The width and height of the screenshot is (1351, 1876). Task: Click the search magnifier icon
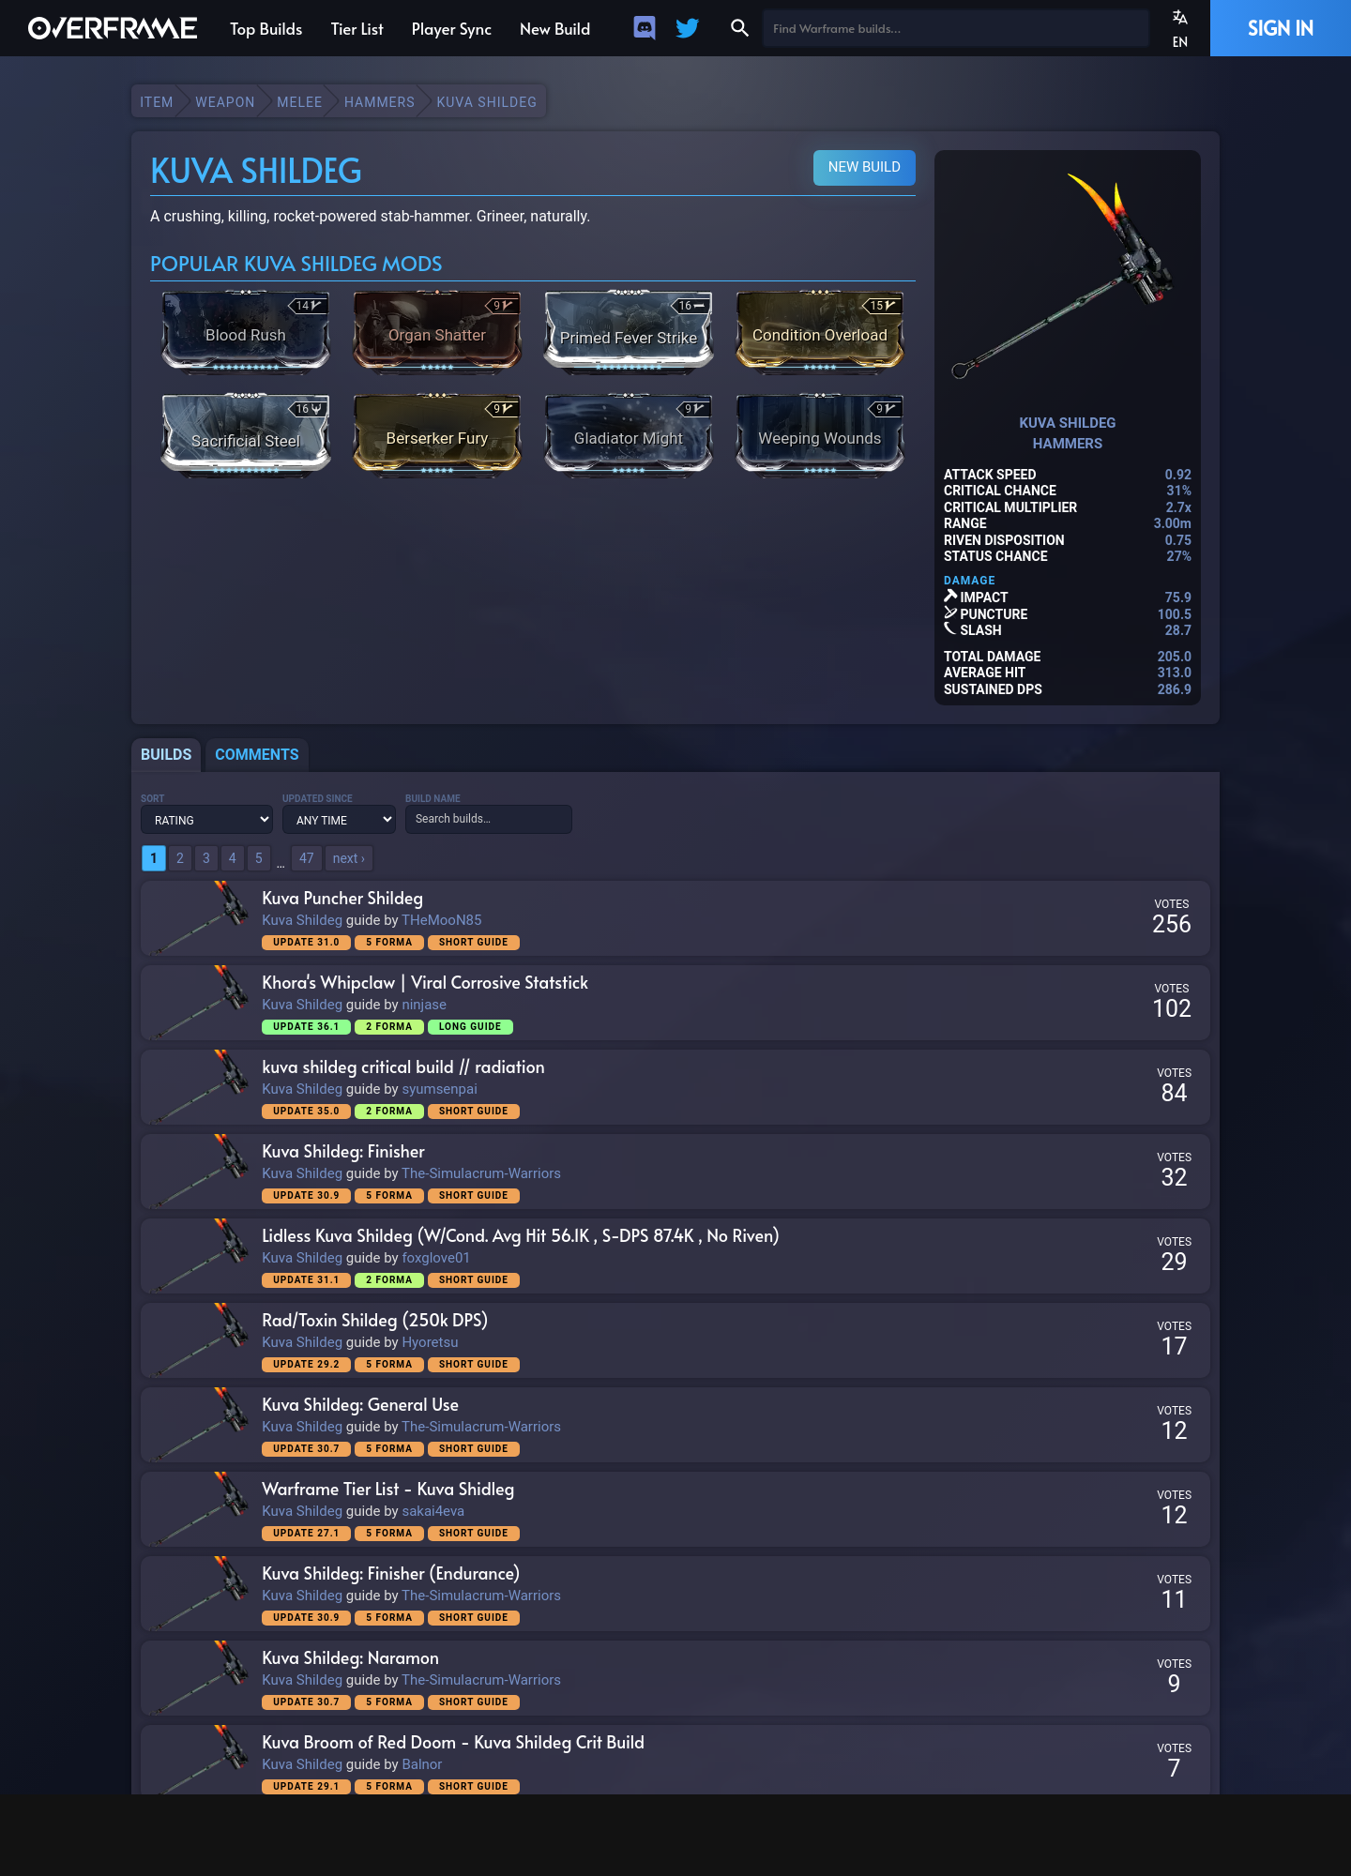pos(739,28)
